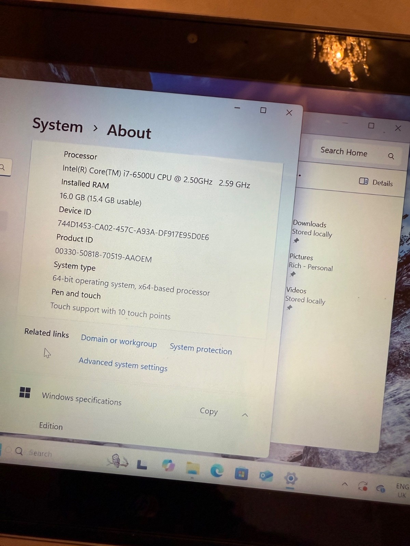Go back to System in the breadcrumb
This screenshot has width=410, height=546.
click(58, 125)
